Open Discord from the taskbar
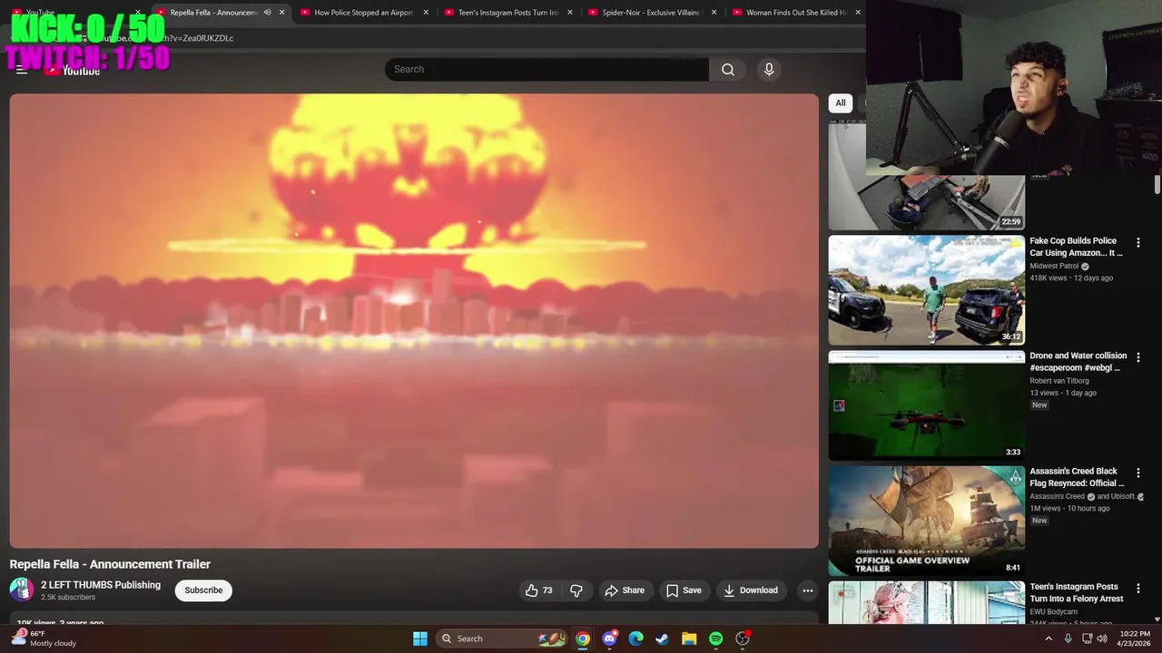The width and height of the screenshot is (1162, 653). pos(609,638)
